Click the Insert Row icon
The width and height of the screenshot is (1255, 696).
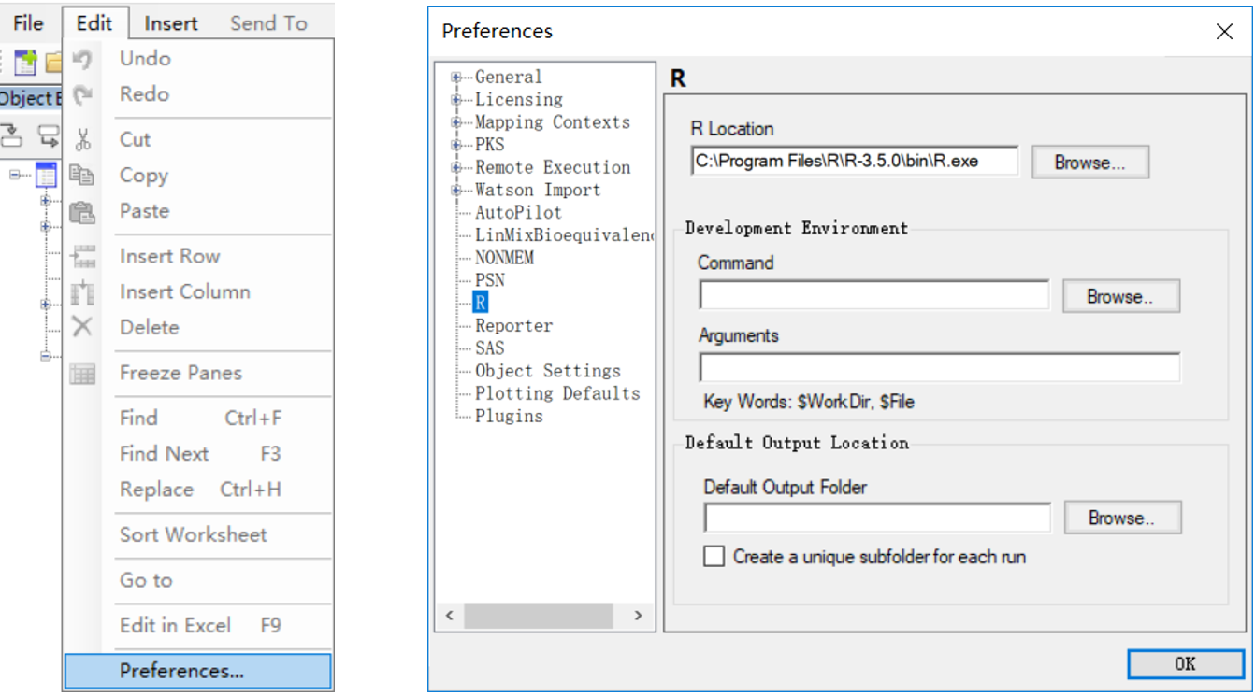(83, 257)
